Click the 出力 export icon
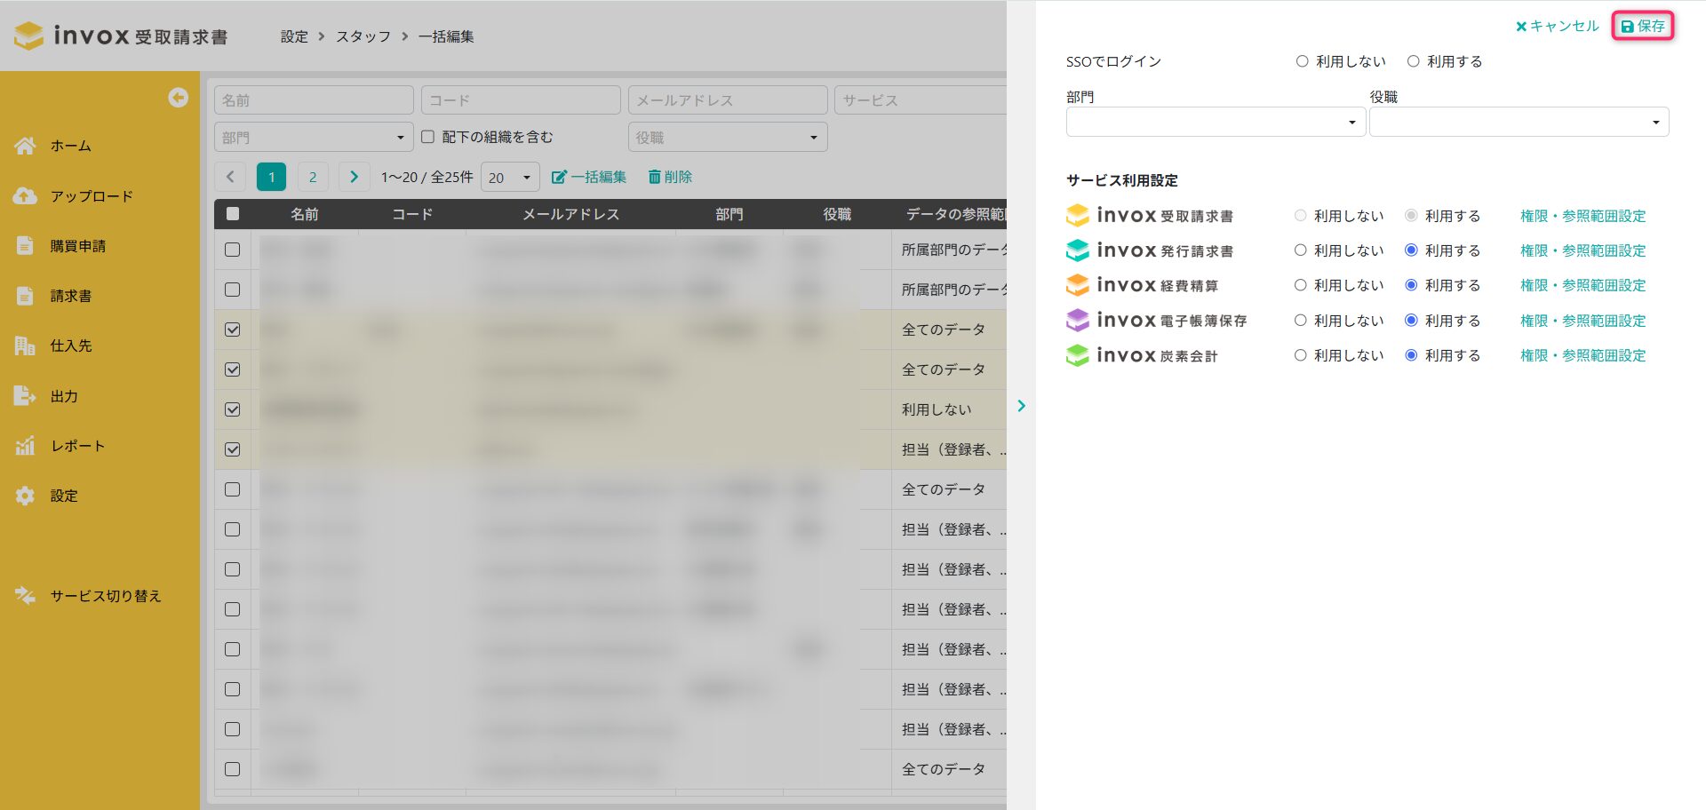This screenshot has height=810, width=1706. click(x=25, y=396)
